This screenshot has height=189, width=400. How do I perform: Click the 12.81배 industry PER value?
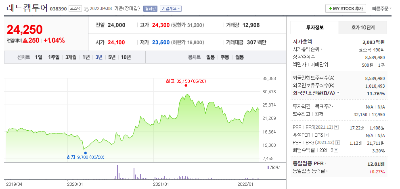point(376,164)
